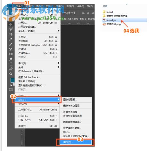Choose 将文件载入堆栈... item
The width and height of the screenshot is (154, 151).
[x=76, y=128]
